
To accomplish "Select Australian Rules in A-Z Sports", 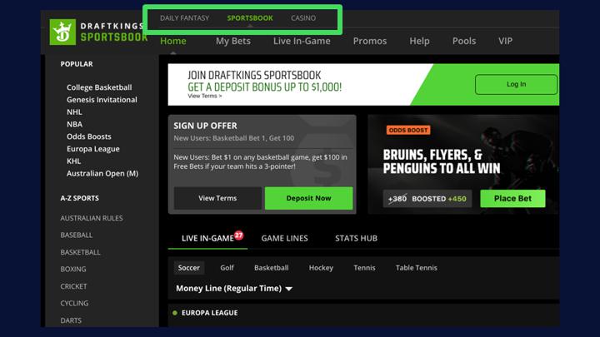I will 92,218.
